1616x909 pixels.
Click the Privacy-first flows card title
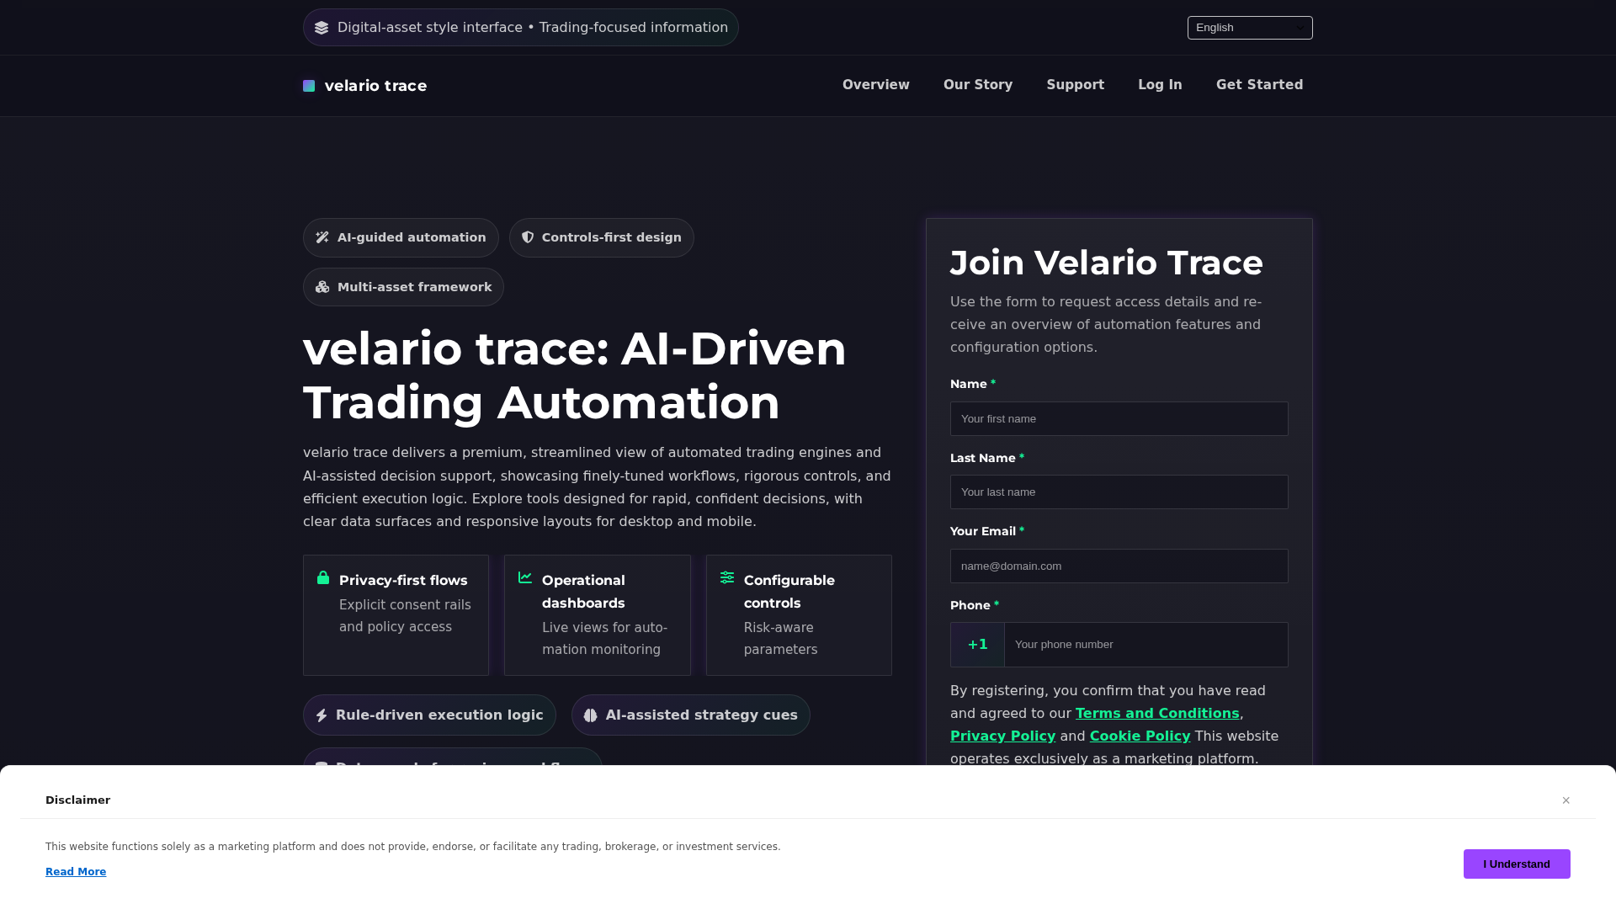pos(403,581)
